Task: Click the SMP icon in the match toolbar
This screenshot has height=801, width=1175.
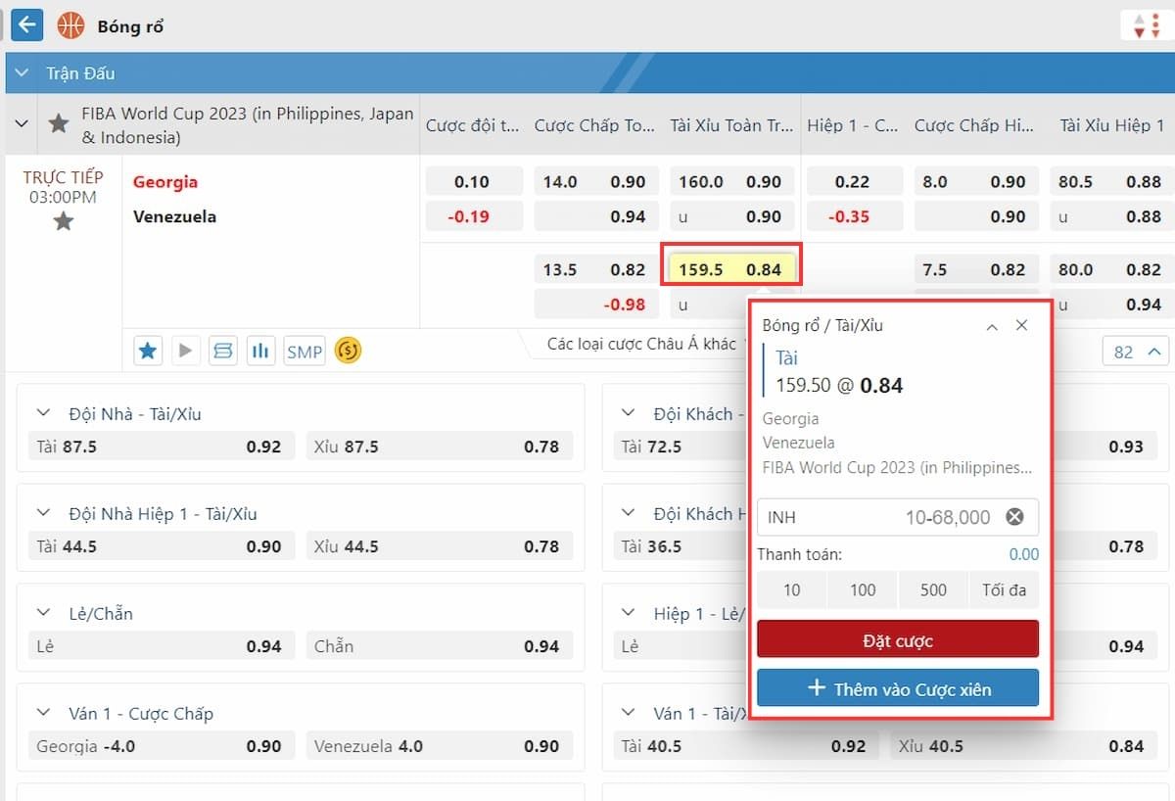Action: click(304, 350)
